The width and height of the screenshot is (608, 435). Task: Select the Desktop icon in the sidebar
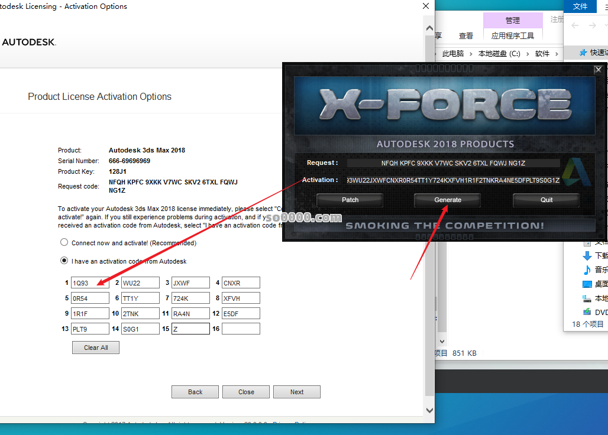(587, 284)
